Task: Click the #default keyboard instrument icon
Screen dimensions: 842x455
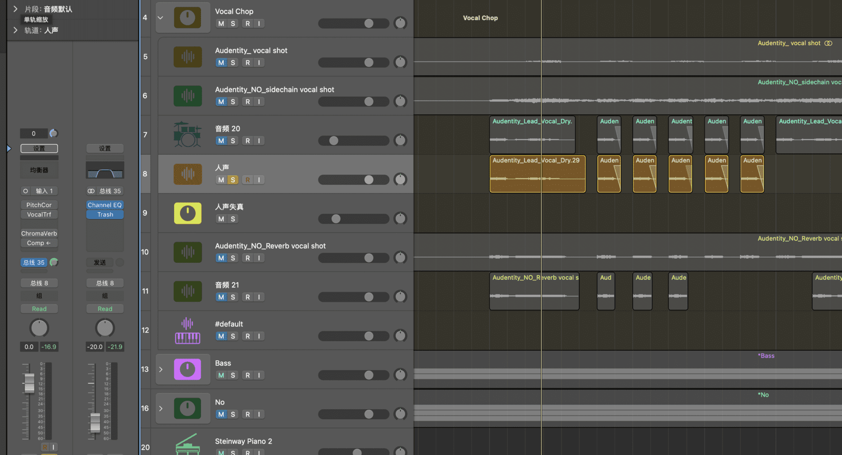Action: 187,330
